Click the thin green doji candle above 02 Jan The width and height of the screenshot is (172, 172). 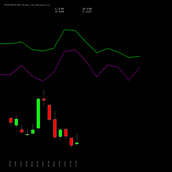coord(27,135)
